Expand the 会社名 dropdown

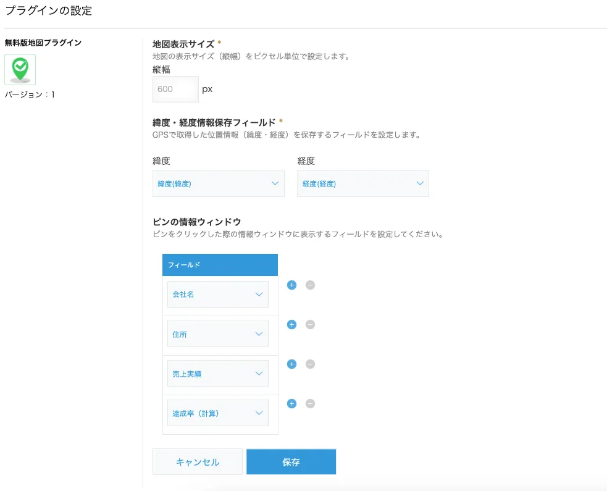tap(217, 295)
